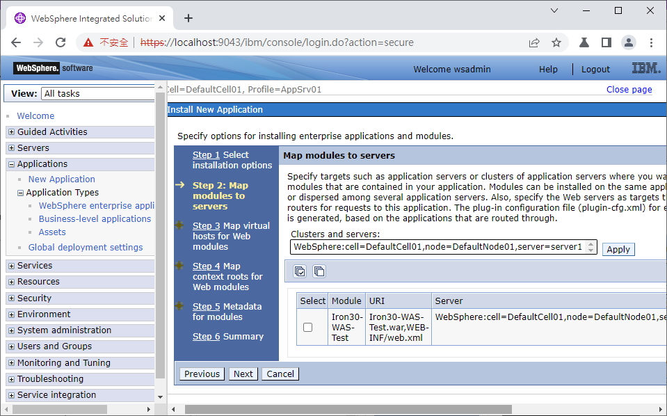Open Chrome labs flask icon
The height and width of the screenshot is (416, 667).
pos(584,42)
